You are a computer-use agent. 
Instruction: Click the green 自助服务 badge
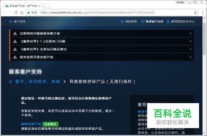tap(50, 124)
